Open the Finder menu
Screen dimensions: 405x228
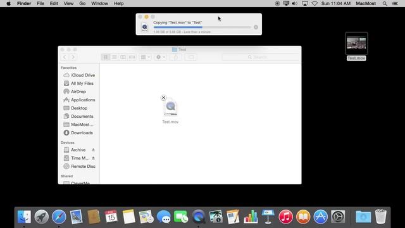click(24, 4)
